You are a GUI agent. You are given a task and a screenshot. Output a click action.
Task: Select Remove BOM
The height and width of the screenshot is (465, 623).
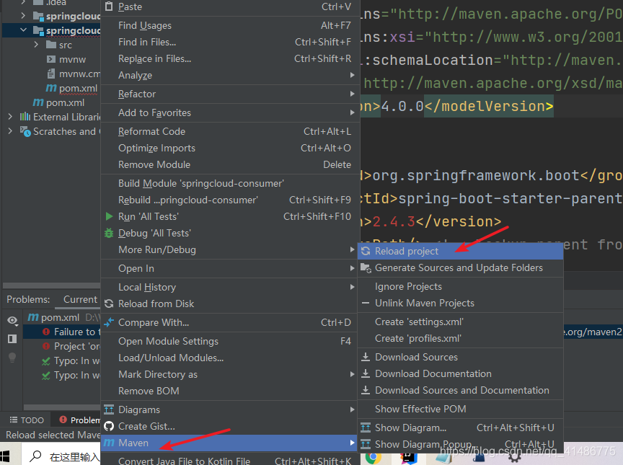pyautogui.click(x=231, y=391)
